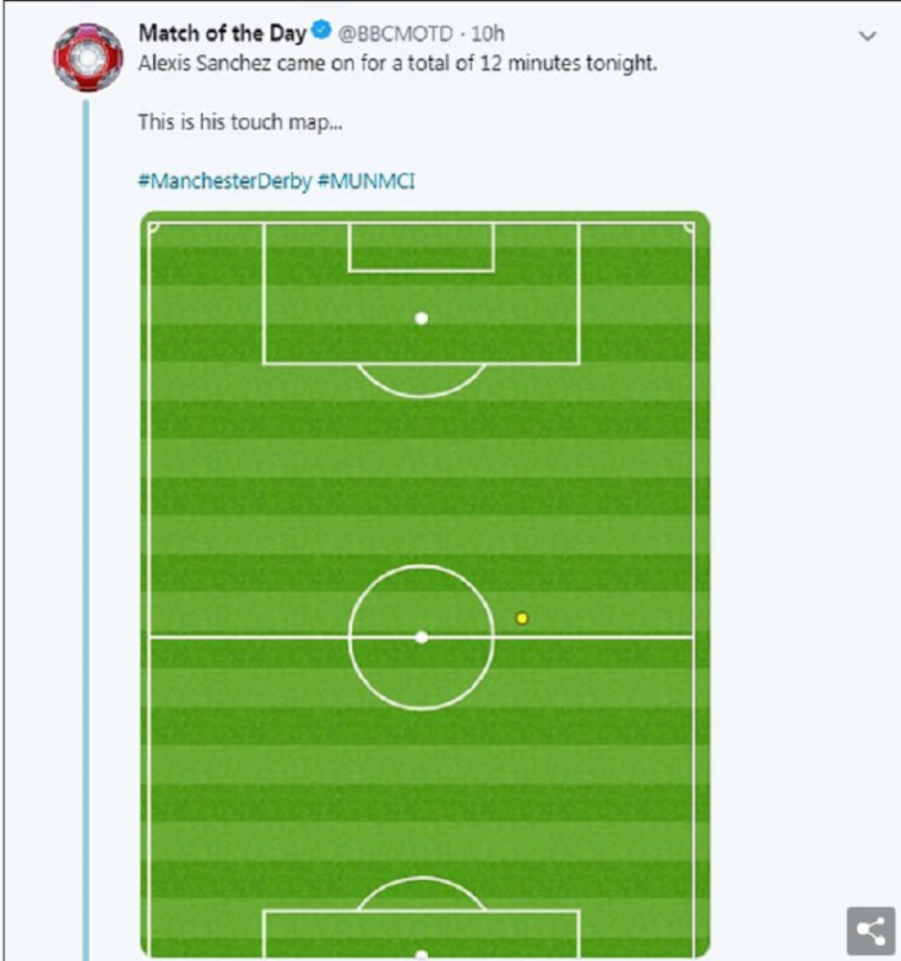Open the #ManchesterDerby hashtag
901x961 pixels.
point(224,181)
